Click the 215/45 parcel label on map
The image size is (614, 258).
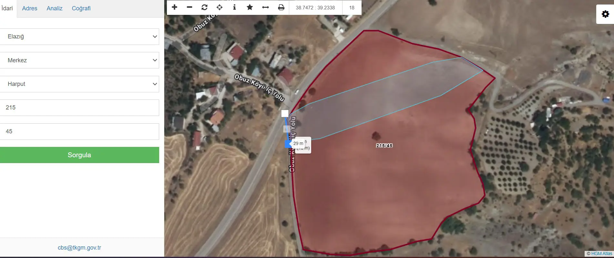384,146
